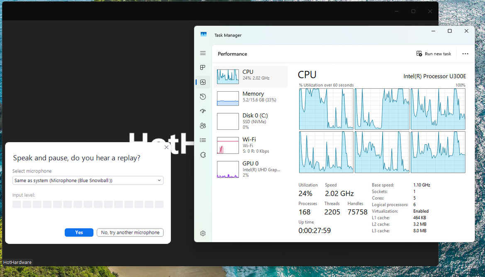Open Startup apps icon in sidebar
This screenshot has width=485, height=277.
pos(203,111)
